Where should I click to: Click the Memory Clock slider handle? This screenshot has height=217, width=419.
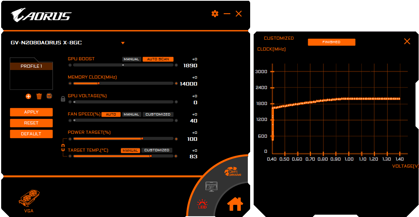98,83
